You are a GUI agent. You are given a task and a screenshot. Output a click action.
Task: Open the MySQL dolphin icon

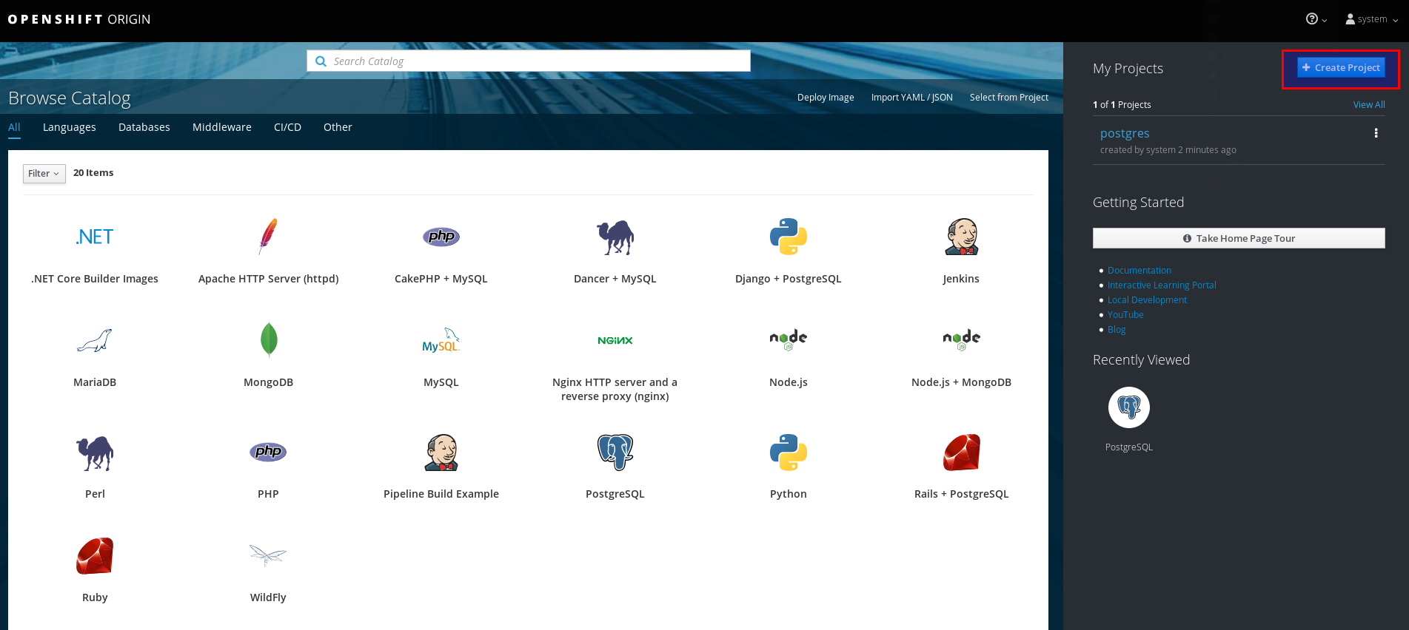point(441,340)
